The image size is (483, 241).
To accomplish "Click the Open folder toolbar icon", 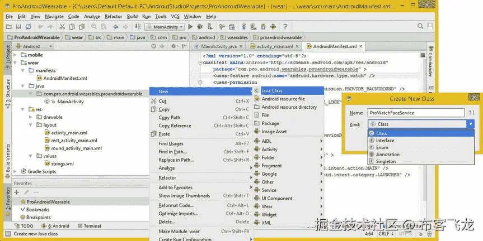I will coord(8,27).
